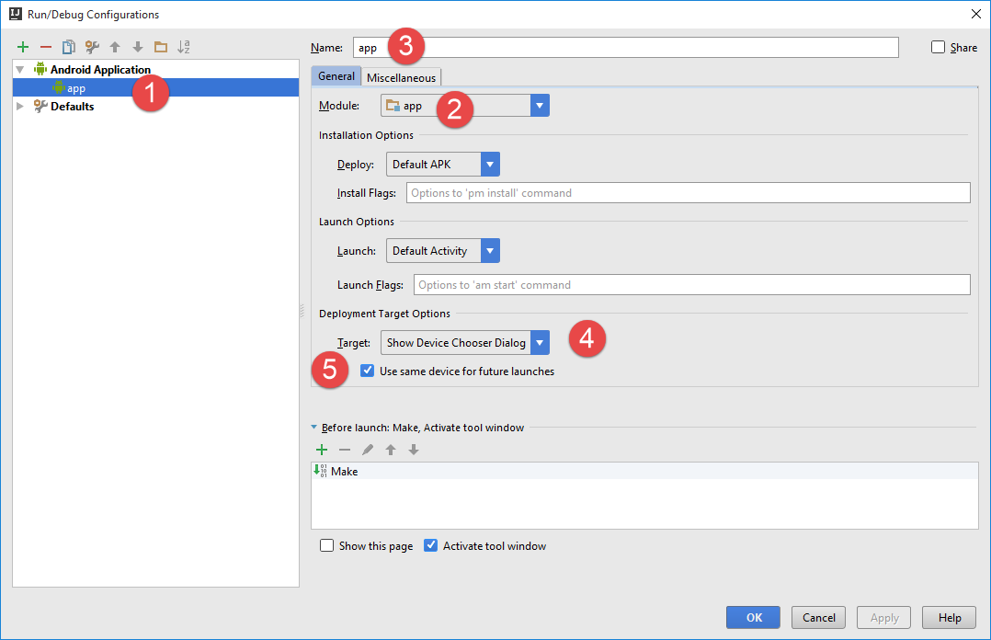991x640 pixels.
Task: Edit the selected before launch task
Action: 368,450
